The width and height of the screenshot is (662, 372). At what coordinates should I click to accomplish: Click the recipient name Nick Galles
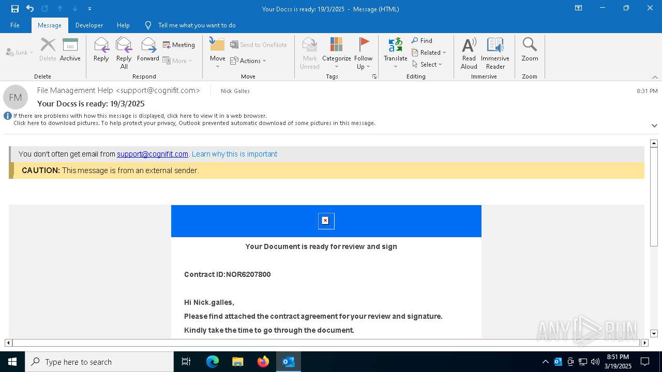click(x=235, y=91)
